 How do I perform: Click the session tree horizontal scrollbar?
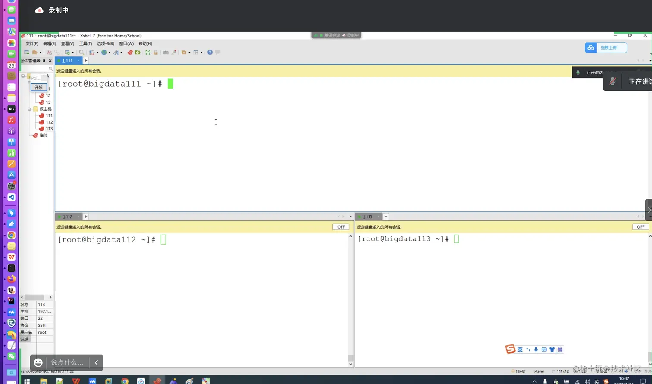[34, 297]
